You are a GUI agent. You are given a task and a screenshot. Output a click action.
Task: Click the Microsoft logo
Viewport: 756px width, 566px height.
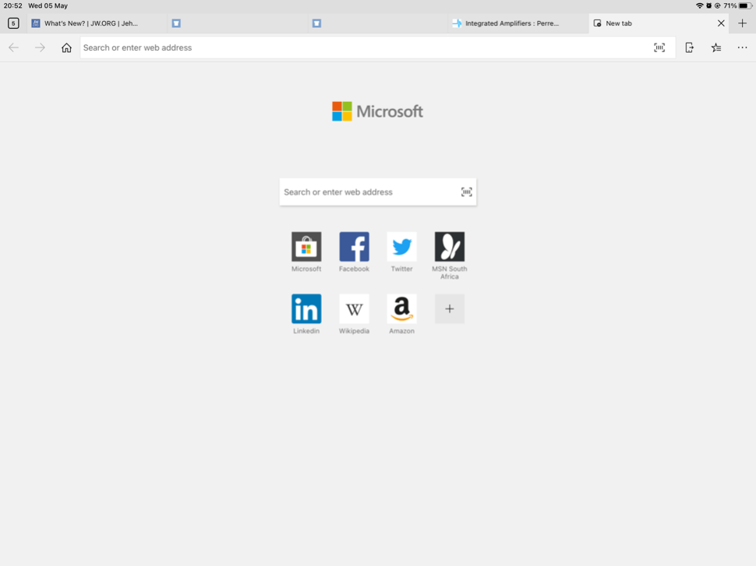pos(377,111)
